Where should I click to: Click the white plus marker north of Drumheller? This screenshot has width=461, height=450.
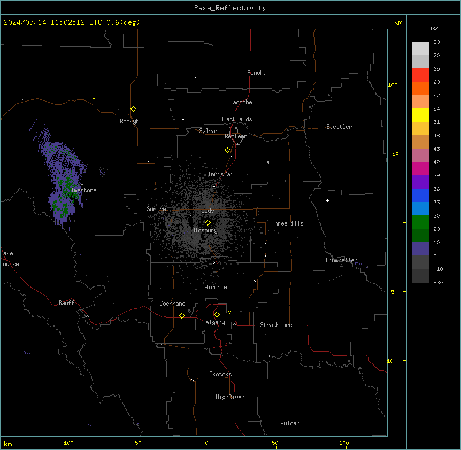click(327, 200)
